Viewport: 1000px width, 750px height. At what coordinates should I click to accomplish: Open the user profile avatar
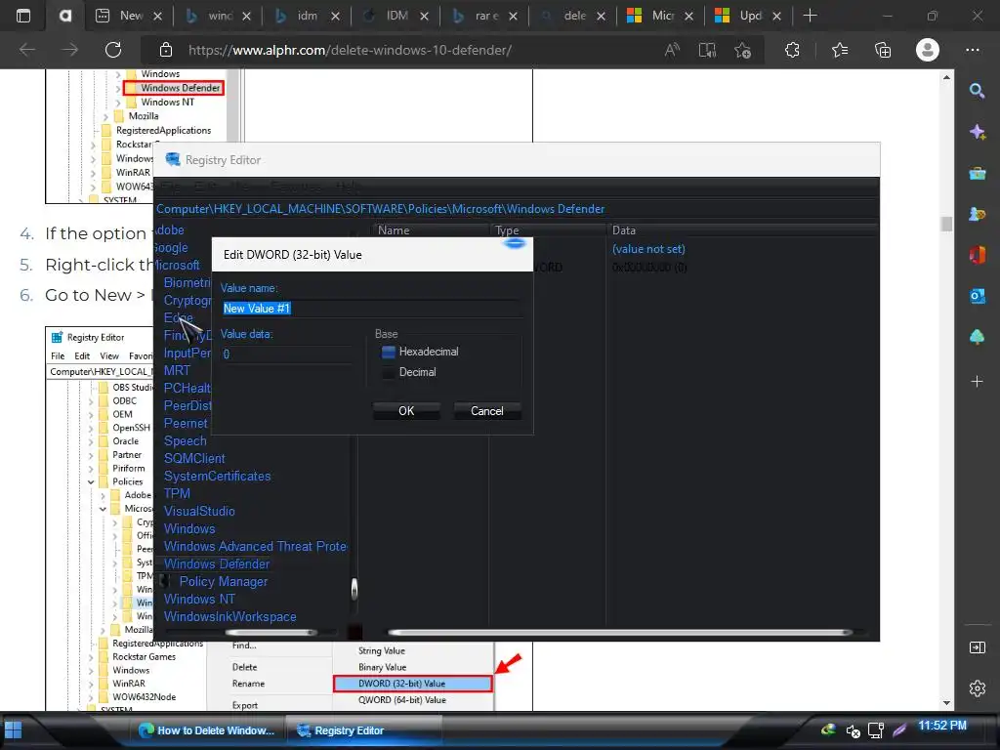point(928,50)
